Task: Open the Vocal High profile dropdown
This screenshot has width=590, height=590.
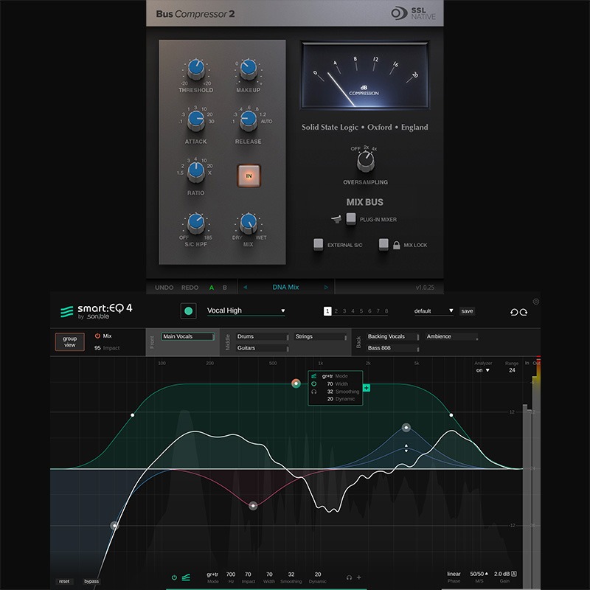Action: (x=246, y=310)
